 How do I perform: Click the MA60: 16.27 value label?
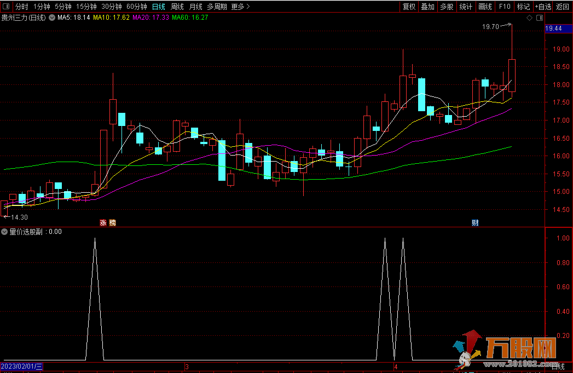tap(190, 17)
